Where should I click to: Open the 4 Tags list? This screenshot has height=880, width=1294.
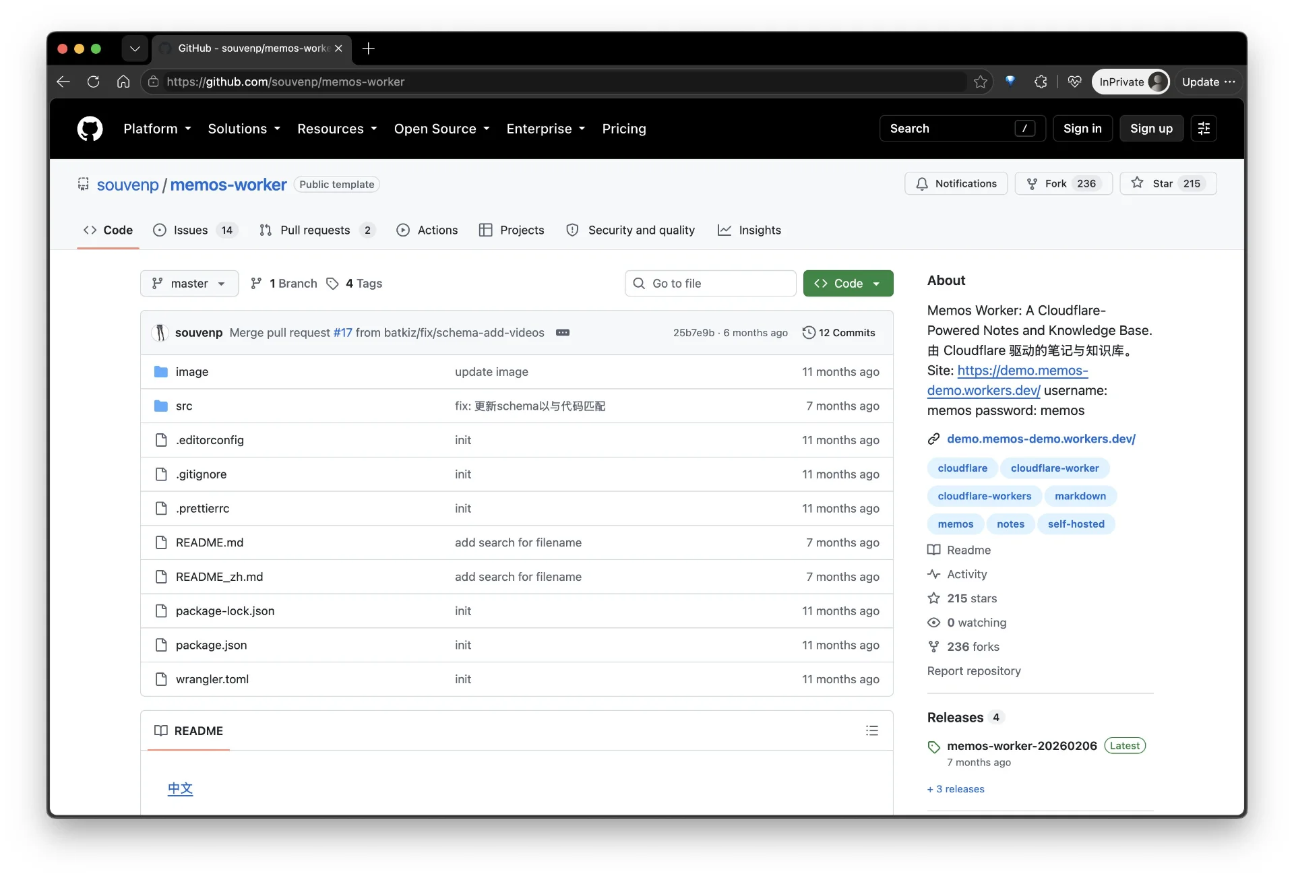[355, 284]
